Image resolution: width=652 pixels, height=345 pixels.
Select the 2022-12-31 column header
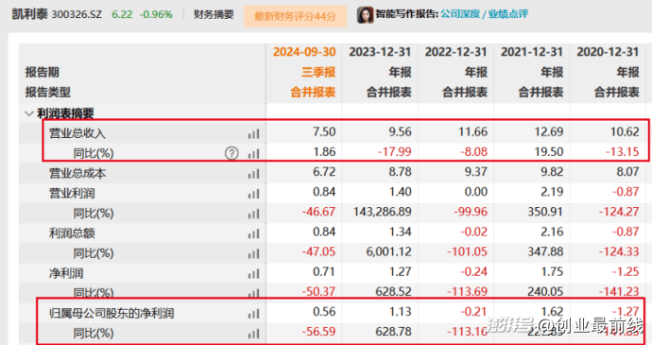455,52
